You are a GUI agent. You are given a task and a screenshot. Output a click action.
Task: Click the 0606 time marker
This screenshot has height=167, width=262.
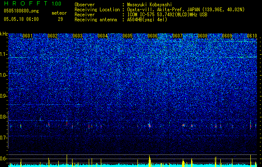coord(152,36)
